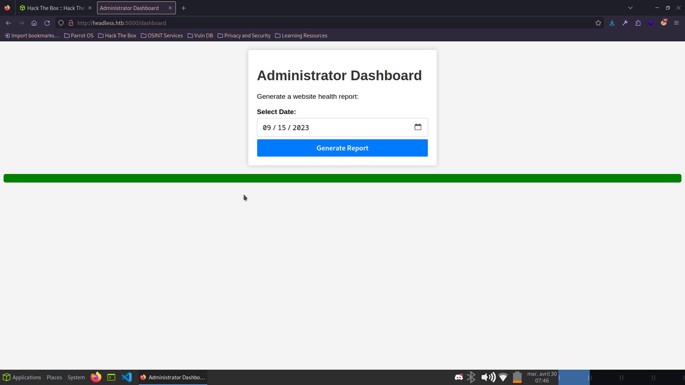Viewport: 685px width, 385px height.
Task: Open the purple diamond extension icon
Action: pyautogui.click(x=650, y=23)
